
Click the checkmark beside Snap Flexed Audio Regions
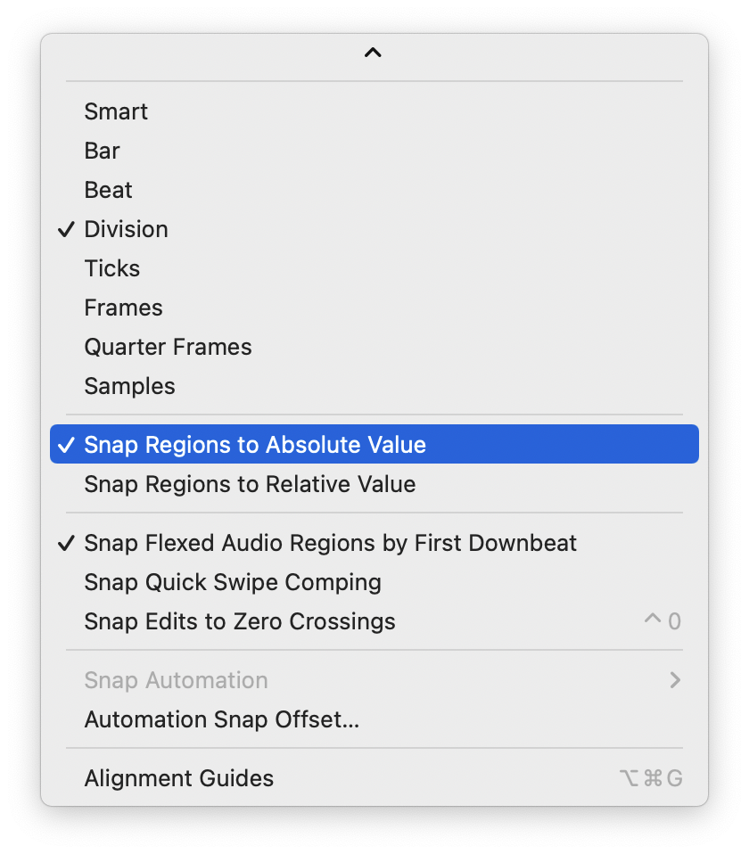point(65,543)
